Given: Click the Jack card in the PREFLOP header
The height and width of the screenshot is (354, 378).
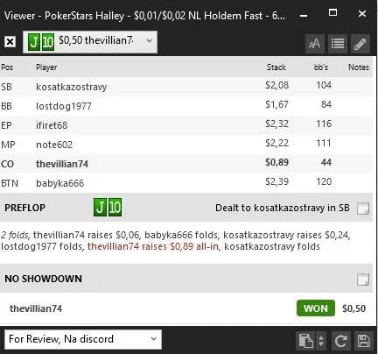Looking at the screenshot, I should pyautogui.click(x=100, y=208).
